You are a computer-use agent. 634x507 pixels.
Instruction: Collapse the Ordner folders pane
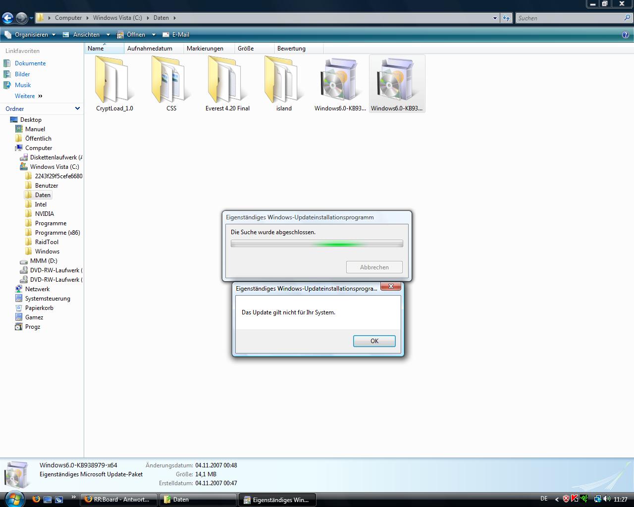[x=77, y=108]
